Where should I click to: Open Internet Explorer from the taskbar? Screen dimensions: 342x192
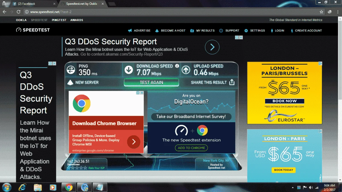coord(22,187)
